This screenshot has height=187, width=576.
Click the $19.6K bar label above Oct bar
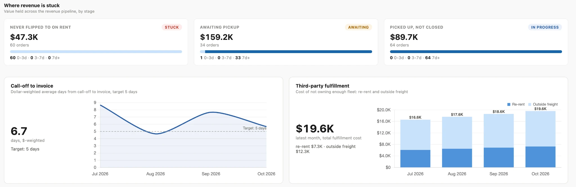coord(540,109)
